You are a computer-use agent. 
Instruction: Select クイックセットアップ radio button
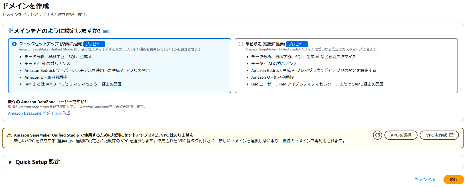14,44
